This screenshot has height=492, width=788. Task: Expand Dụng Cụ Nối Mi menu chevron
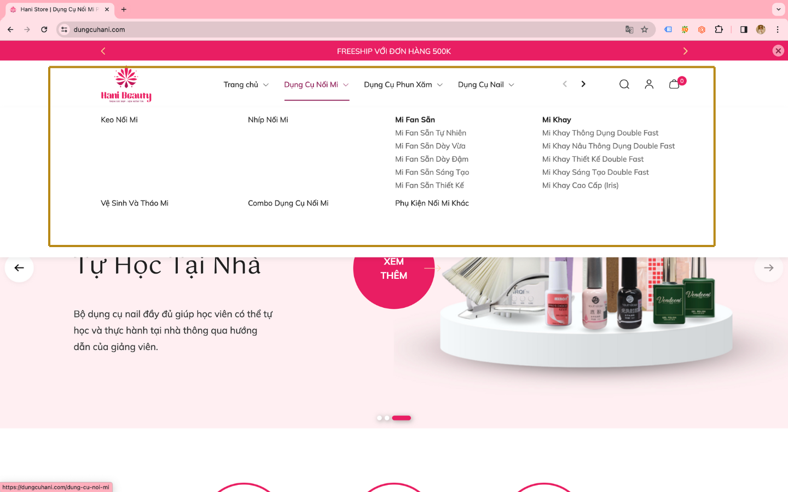(346, 85)
